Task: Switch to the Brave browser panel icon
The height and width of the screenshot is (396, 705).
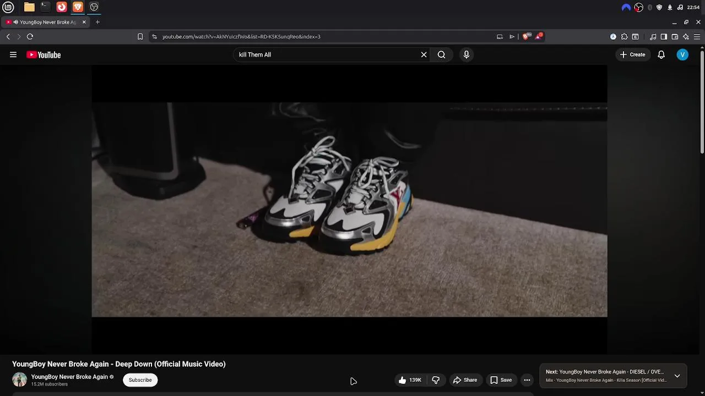Action: [x=78, y=7]
